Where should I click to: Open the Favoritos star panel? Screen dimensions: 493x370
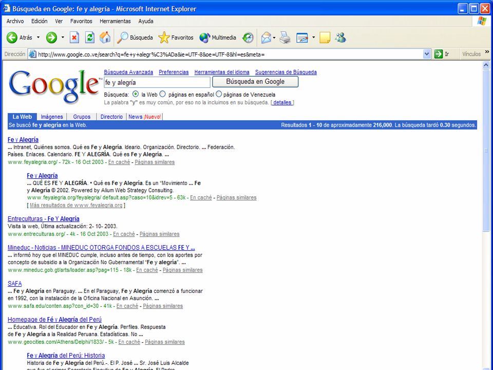coord(176,38)
